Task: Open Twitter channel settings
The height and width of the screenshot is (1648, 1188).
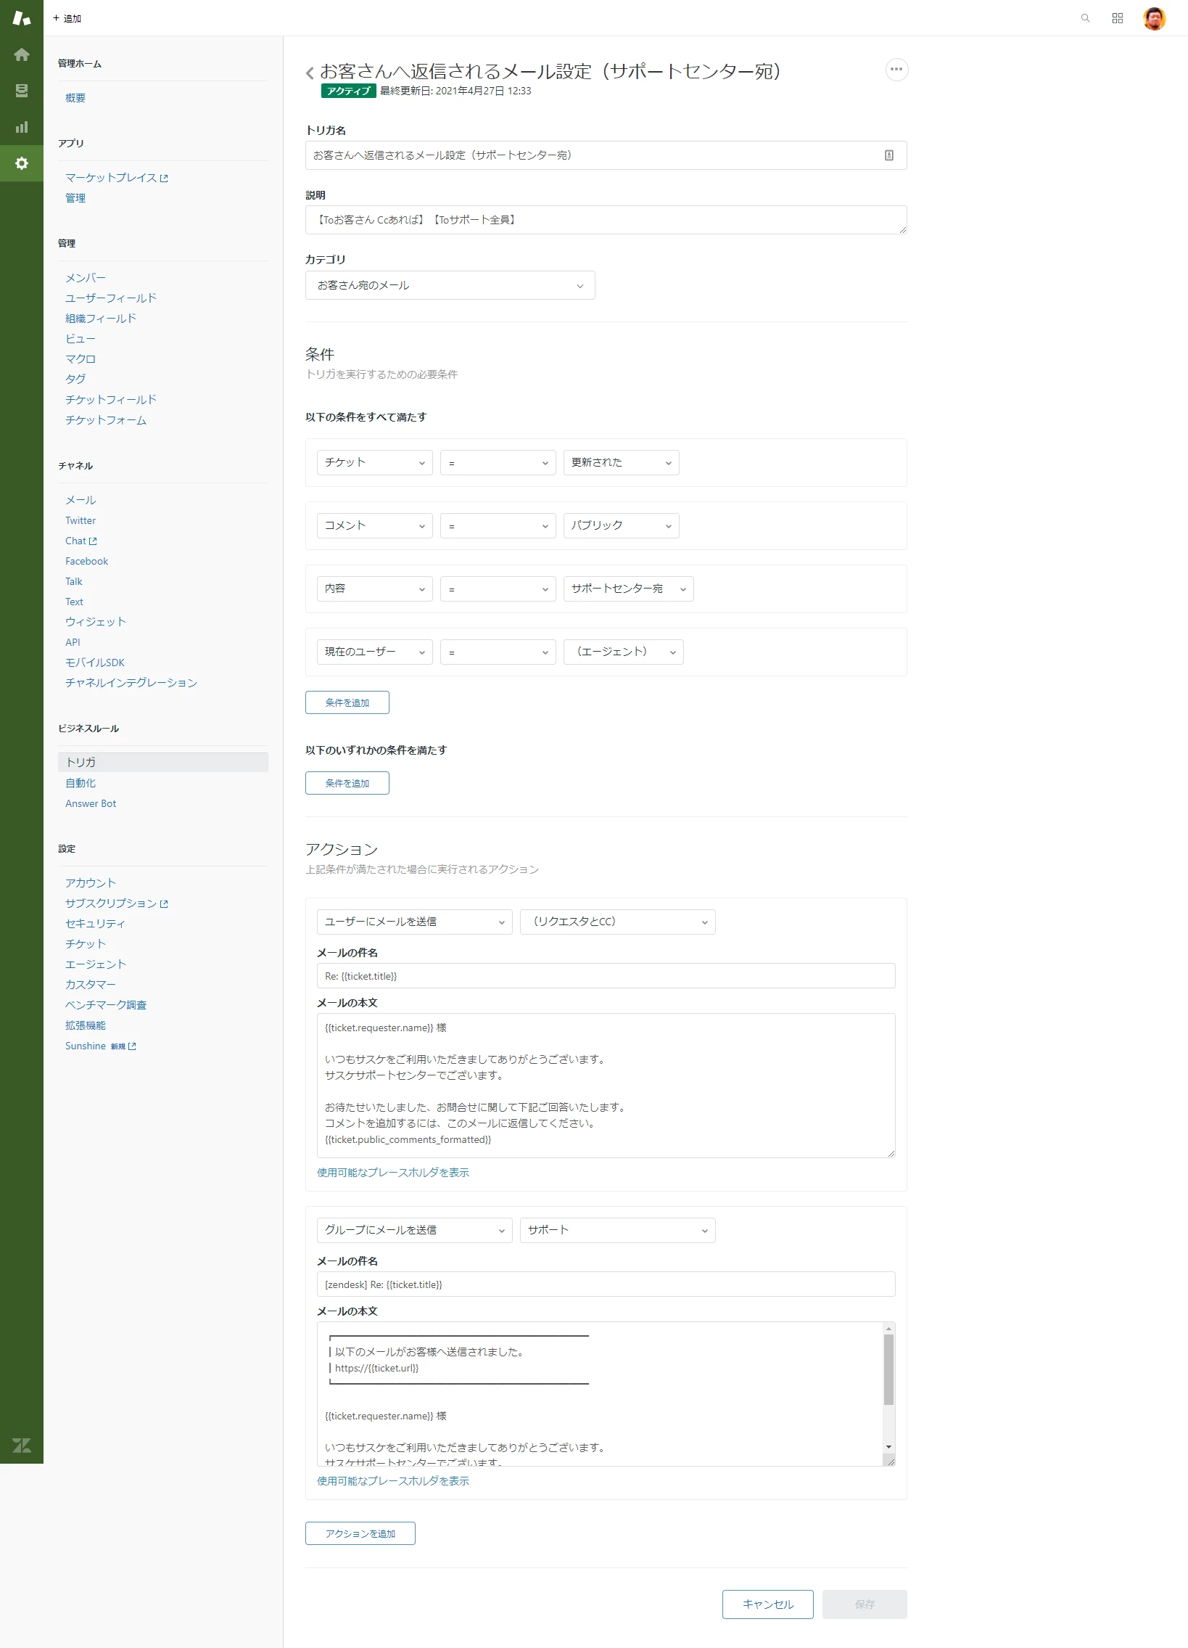Action: 81,521
